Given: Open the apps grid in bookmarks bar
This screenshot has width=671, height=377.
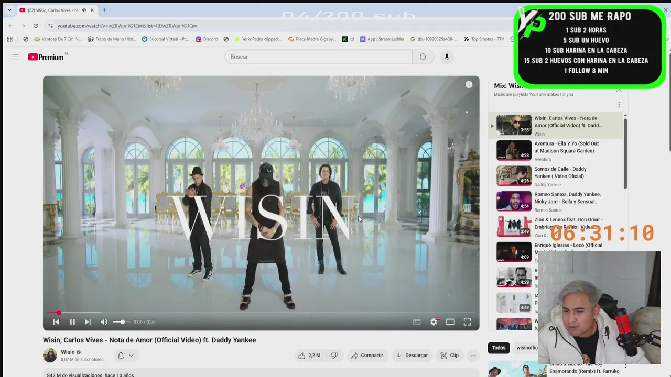Looking at the screenshot, I should point(9,39).
